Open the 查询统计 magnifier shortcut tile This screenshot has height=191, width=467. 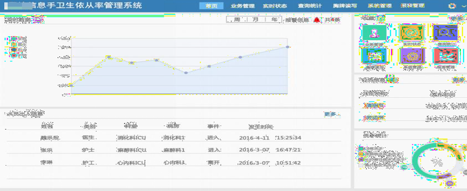coord(445,33)
